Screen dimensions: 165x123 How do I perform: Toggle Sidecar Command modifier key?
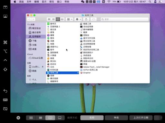point(5,42)
